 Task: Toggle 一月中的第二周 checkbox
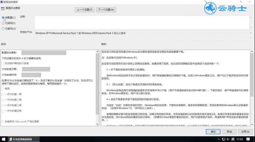tap(3, 100)
